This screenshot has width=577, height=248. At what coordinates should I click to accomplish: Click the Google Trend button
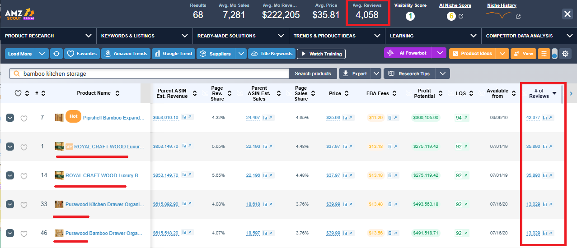click(174, 54)
